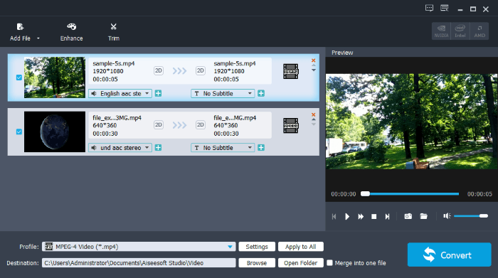Open format film icon for sample-5s.mp4
This screenshot has height=278, width=498.
click(290, 71)
